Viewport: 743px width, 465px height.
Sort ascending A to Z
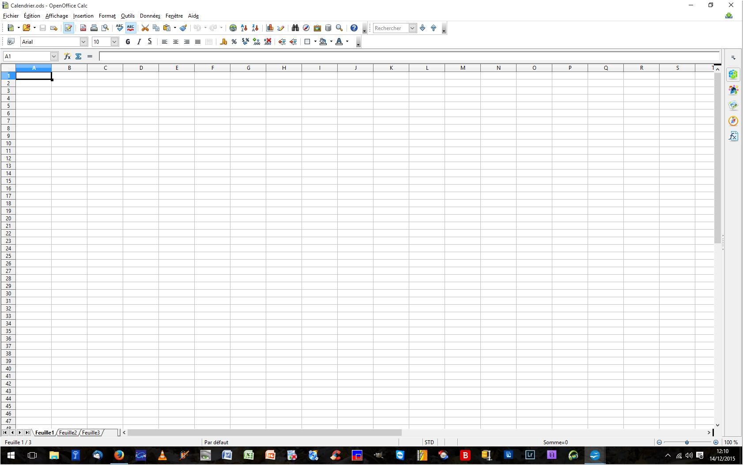click(244, 28)
